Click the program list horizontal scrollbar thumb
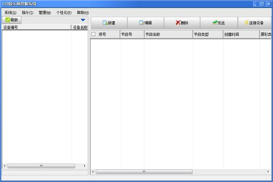 pos(144,172)
